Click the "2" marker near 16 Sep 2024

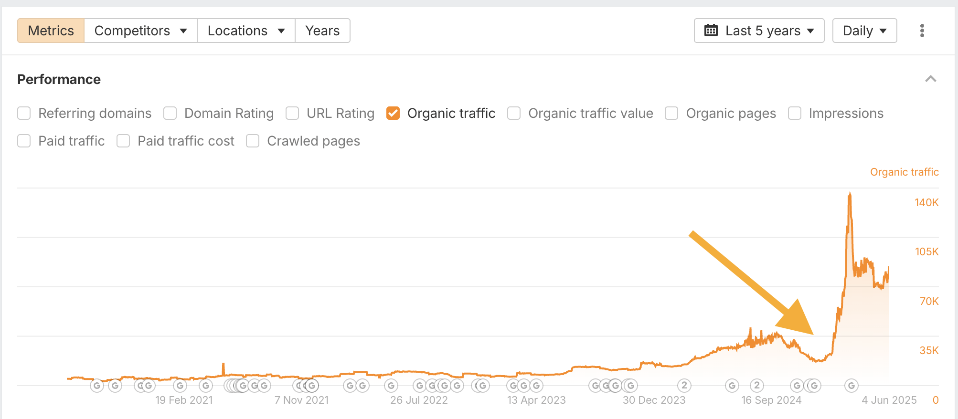[x=757, y=386]
